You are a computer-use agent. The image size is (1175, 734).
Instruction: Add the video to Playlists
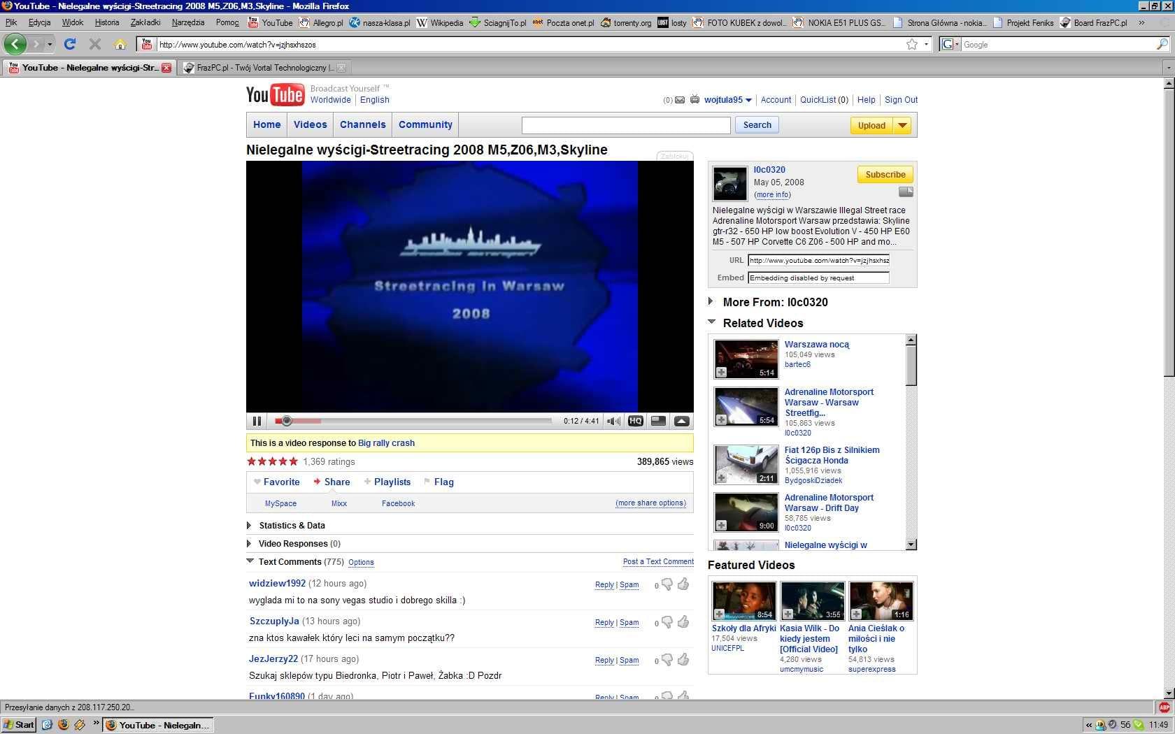click(387, 482)
